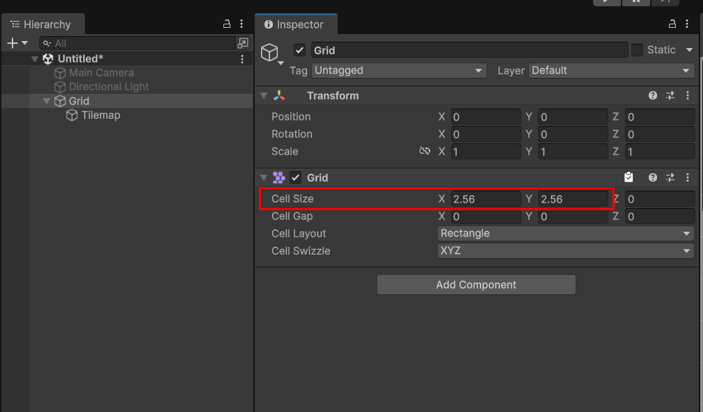
Task: Disable the Grid component checkbox
Action: pos(295,177)
